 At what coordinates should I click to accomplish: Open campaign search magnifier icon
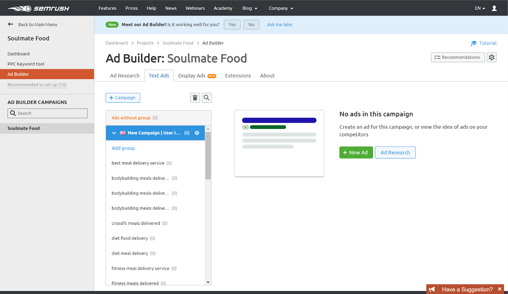207,98
